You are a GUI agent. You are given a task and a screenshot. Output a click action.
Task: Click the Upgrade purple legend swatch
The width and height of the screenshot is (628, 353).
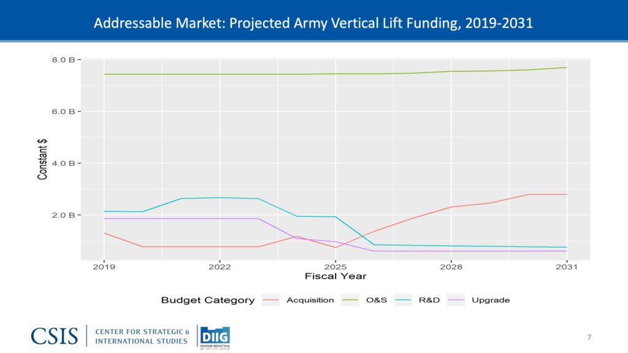457,300
